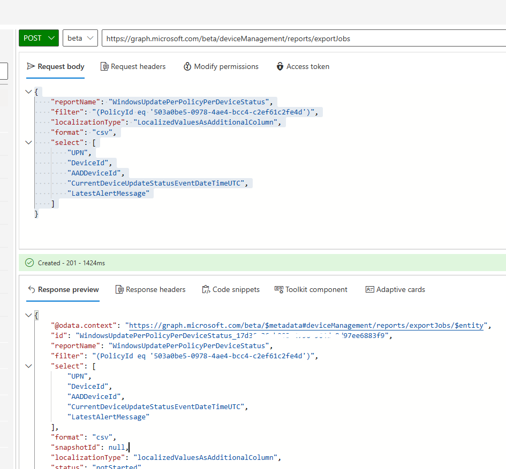The height and width of the screenshot is (469, 506).
Task: Click the request body "format": "csv" line
Action: [x=84, y=133]
